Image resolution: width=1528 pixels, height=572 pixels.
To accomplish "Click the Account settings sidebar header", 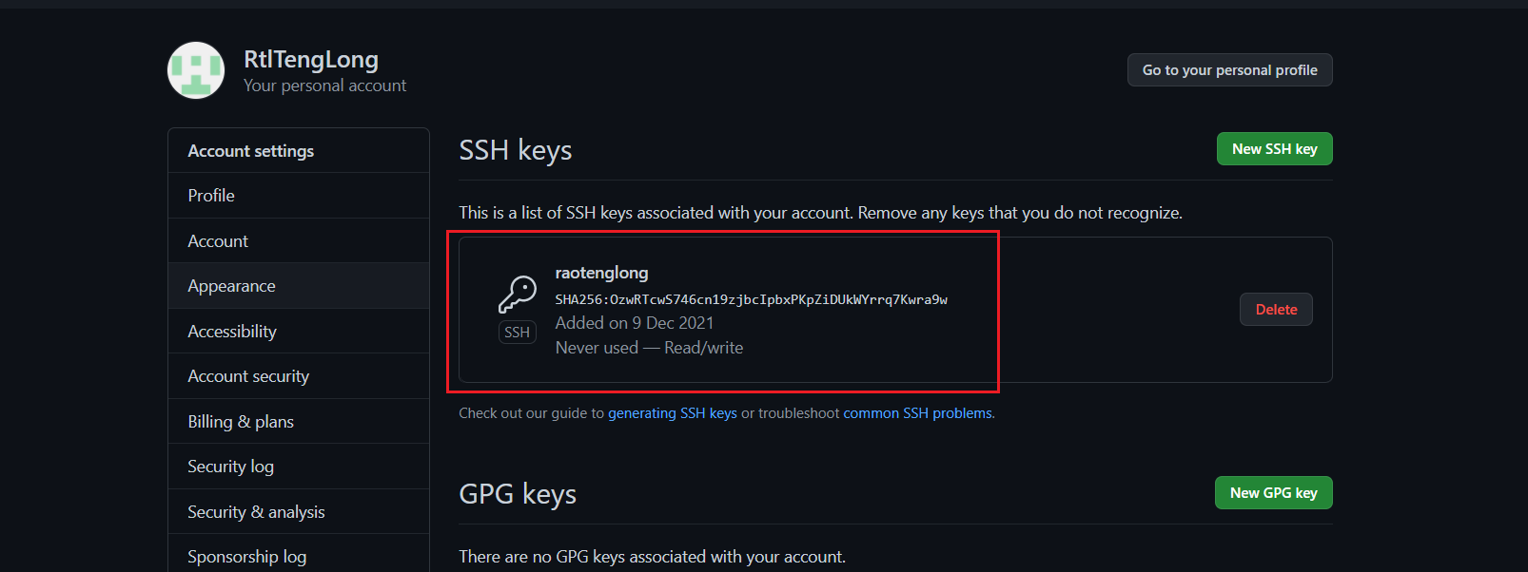I will (x=250, y=150).
